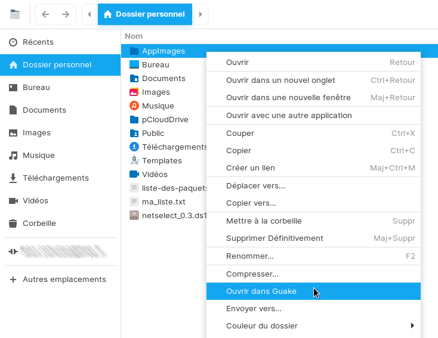Click the forward navigation arrow
This screenshot has height=338, width=438.
[x=66, y=14]
